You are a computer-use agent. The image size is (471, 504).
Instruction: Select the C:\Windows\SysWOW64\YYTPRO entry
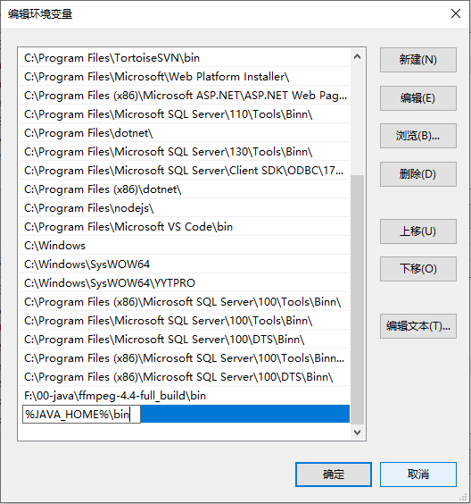click(x=184, y=283)
